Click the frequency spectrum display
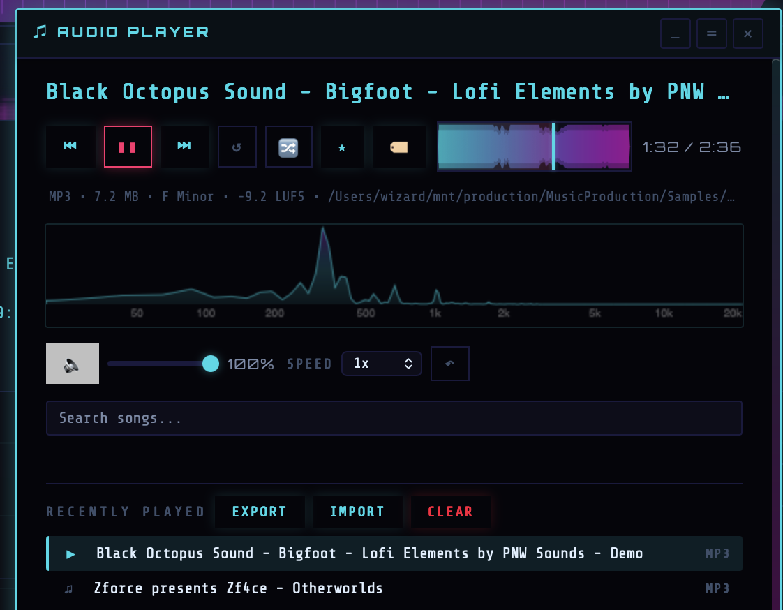 (x=394, y=276)
